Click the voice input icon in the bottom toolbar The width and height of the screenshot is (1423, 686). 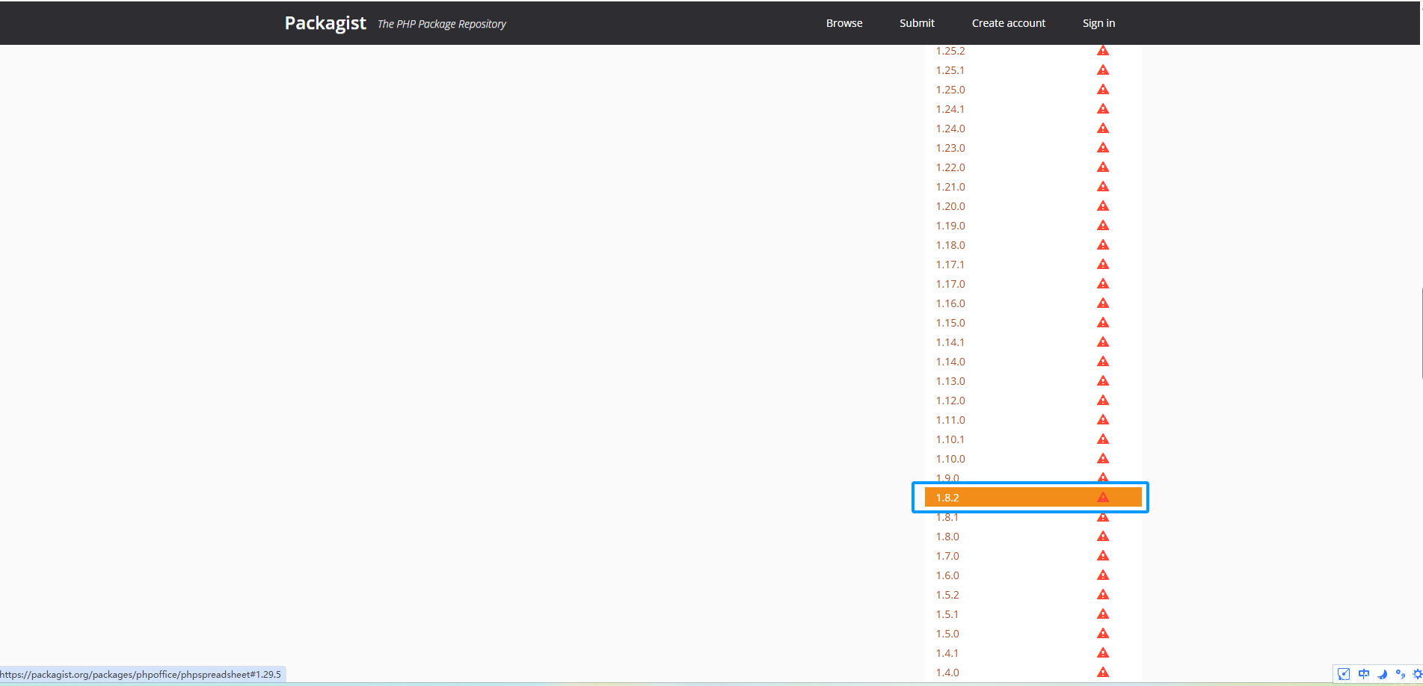[1400, 674]
